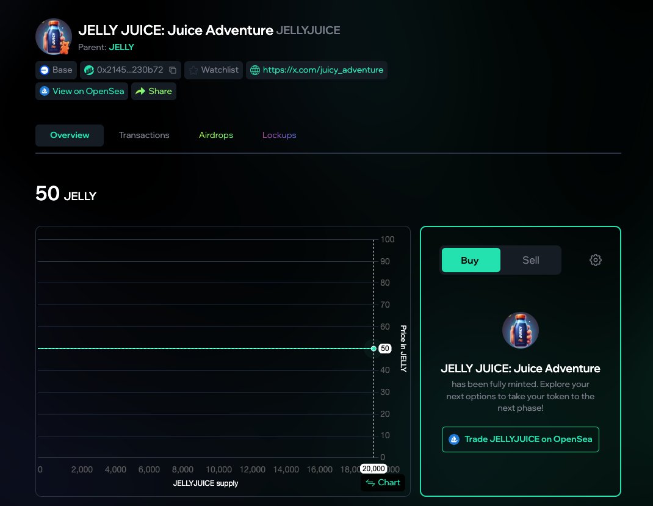
Task: Open the Airdrops tab
Action: pyautogui.click(x=215, y=135)
